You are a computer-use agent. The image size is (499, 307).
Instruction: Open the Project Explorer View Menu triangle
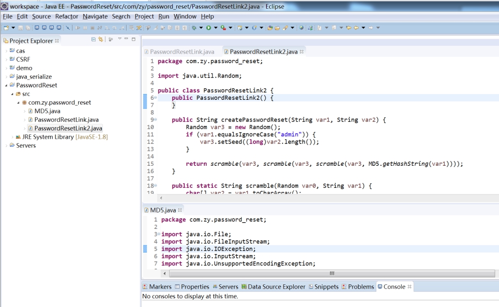(120, 39)
